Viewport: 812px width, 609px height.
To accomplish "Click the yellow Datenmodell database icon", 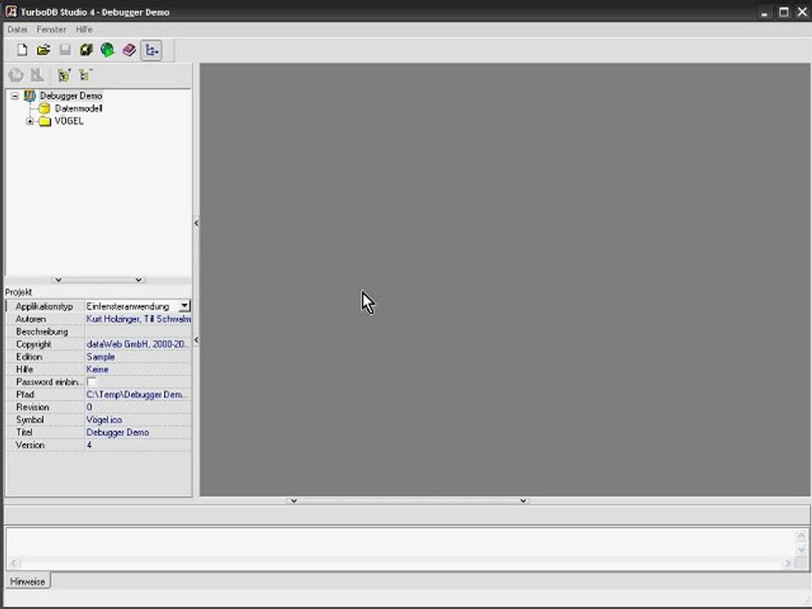I will coord(45,108).
